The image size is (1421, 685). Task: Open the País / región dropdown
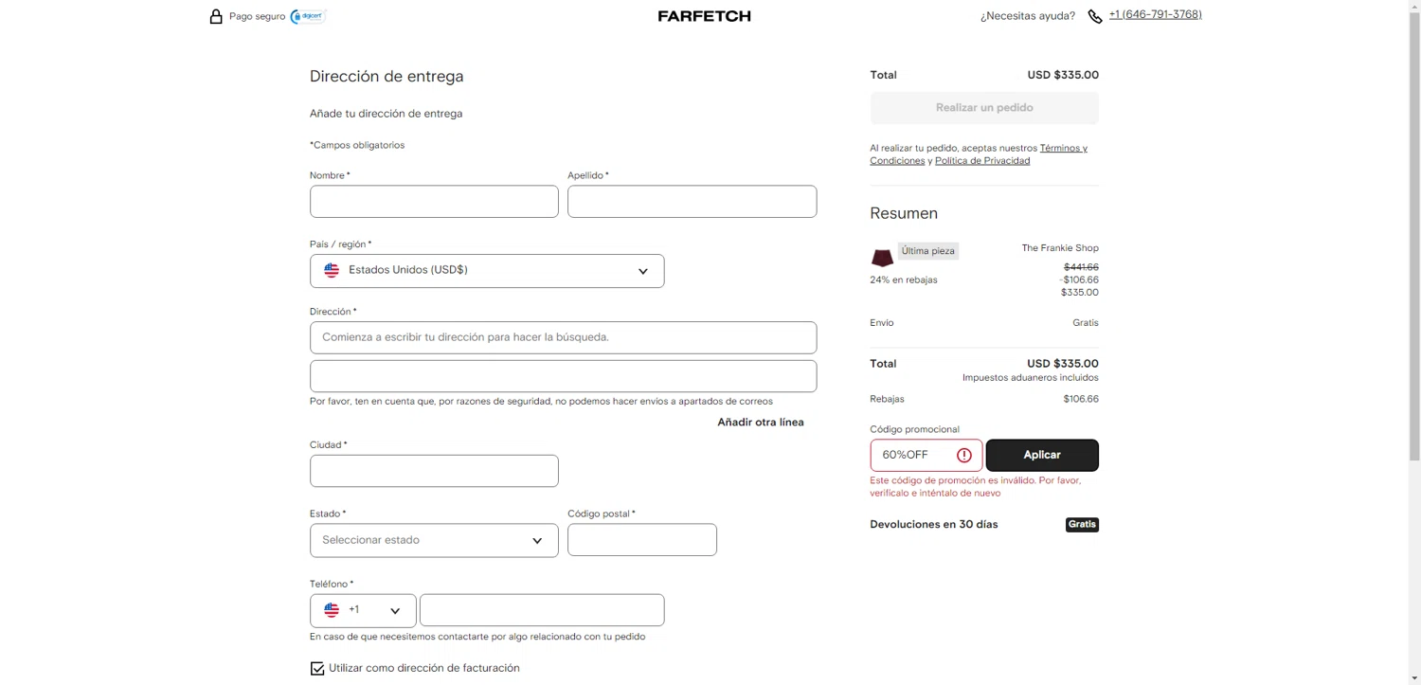click(x=487, y=271)
